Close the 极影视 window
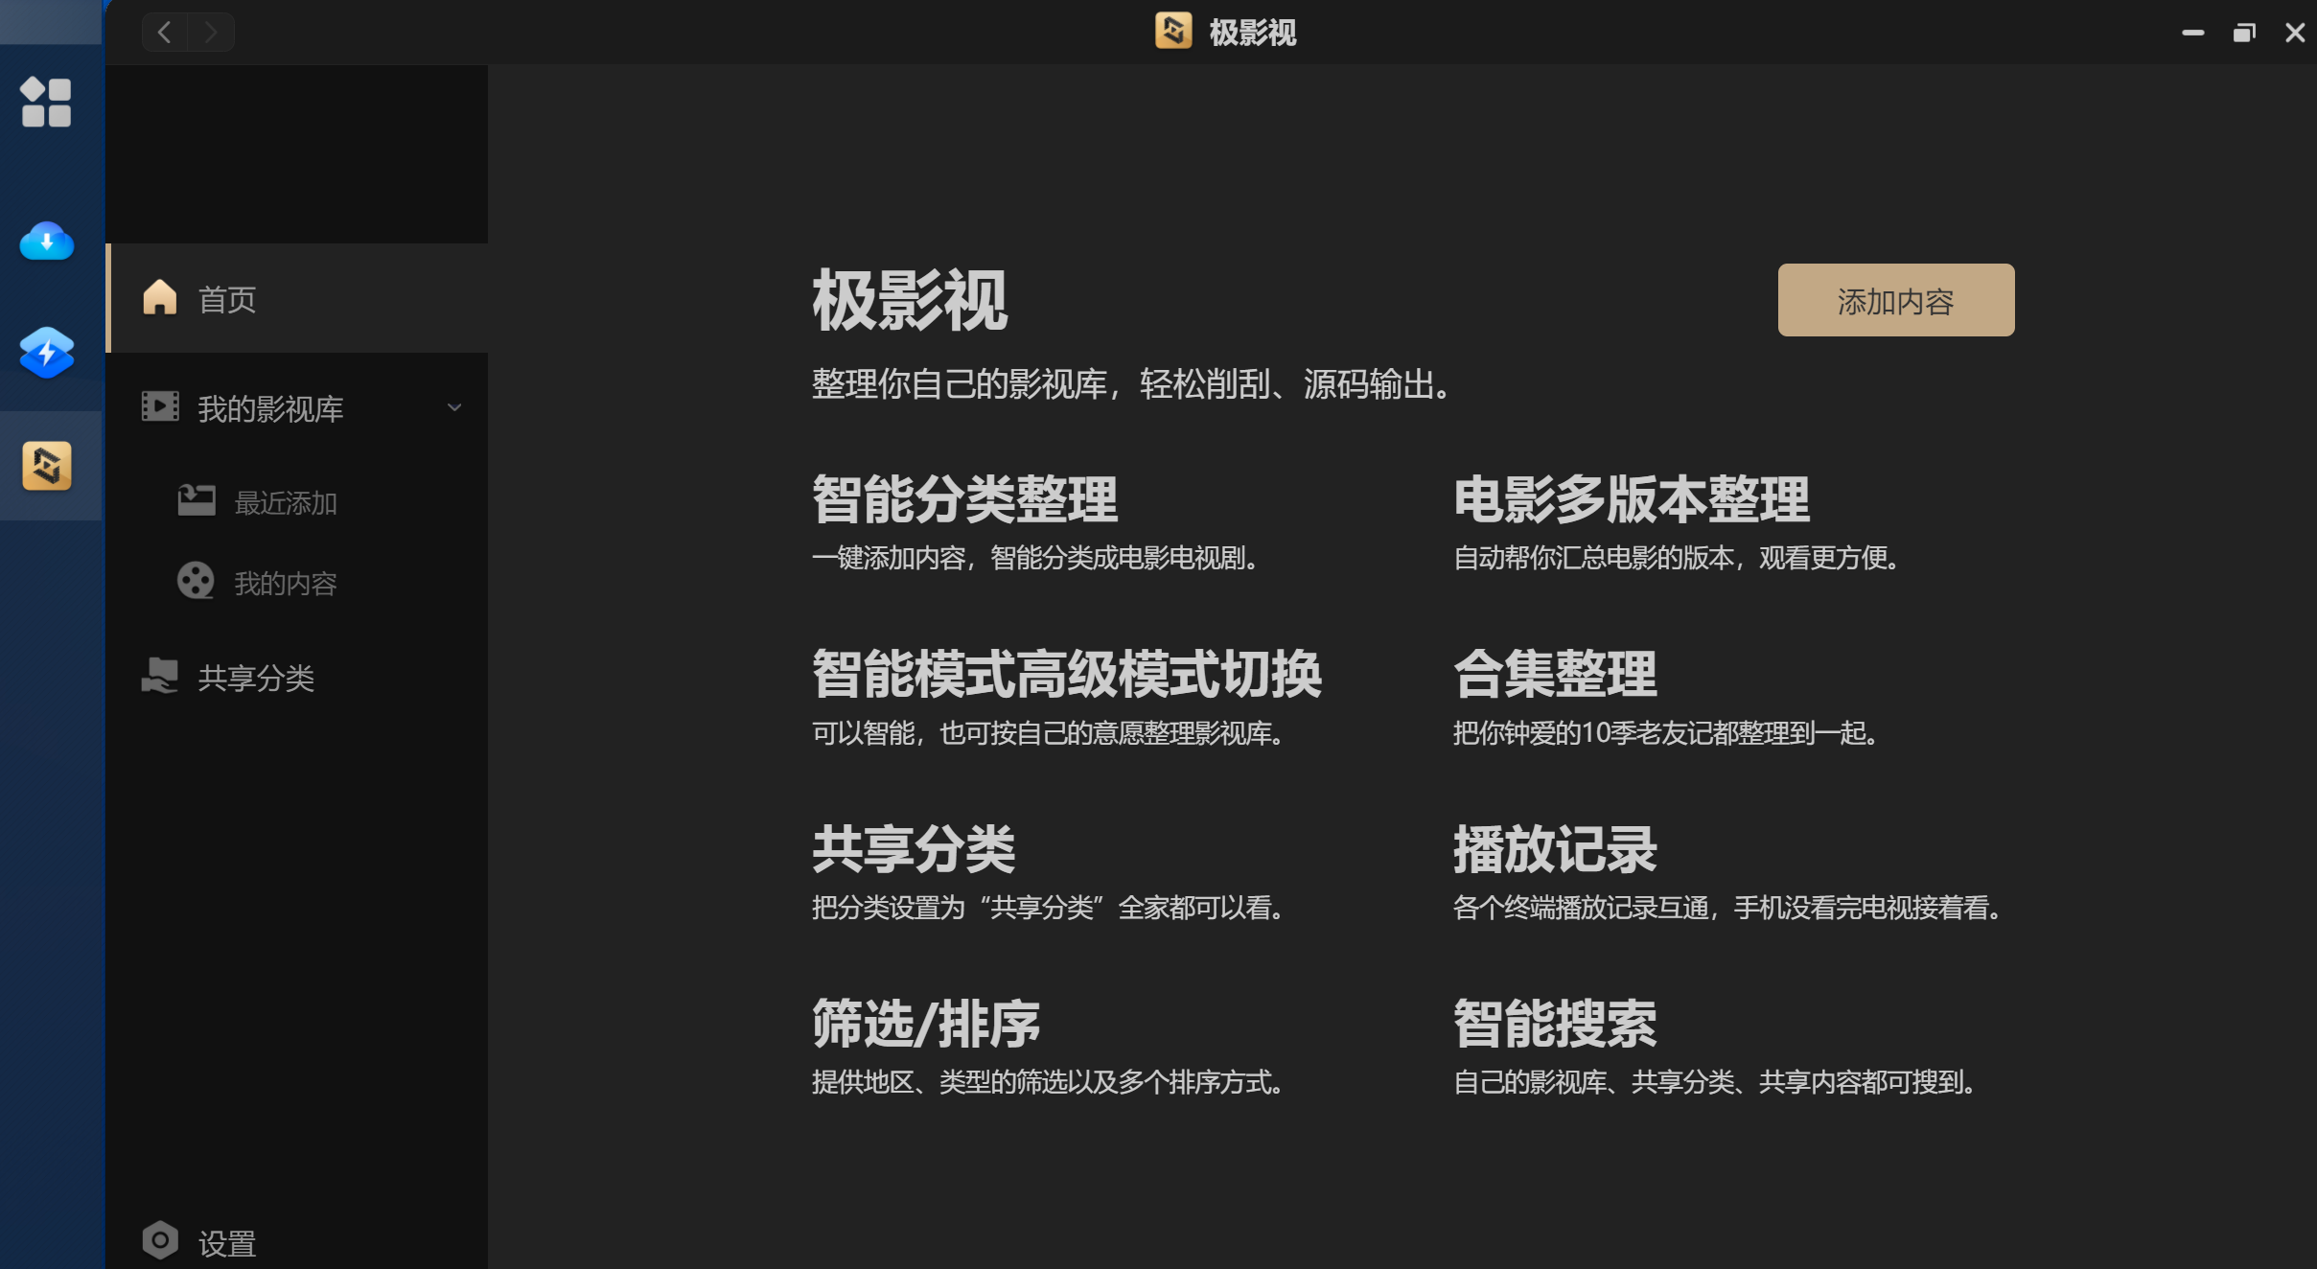Viewport: 2317px width, 1269px height. coord(2295,33)
